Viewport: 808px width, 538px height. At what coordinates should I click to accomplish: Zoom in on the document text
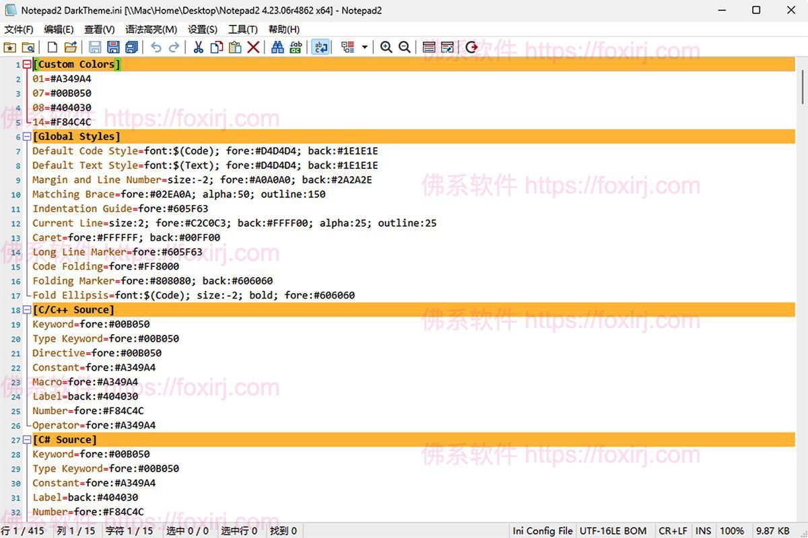coord(386,47)
